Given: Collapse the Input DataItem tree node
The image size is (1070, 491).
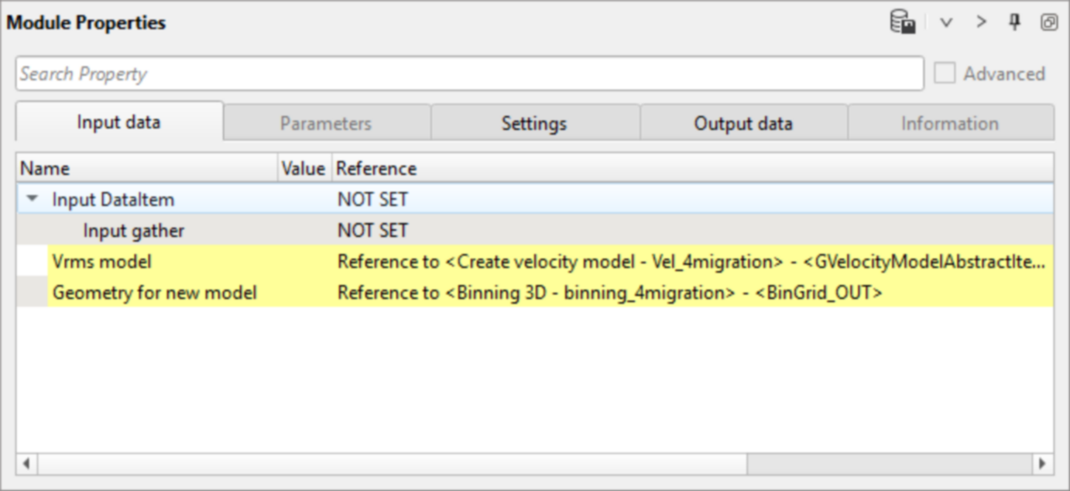Looking at the screenshot, I should coord(32,199).
